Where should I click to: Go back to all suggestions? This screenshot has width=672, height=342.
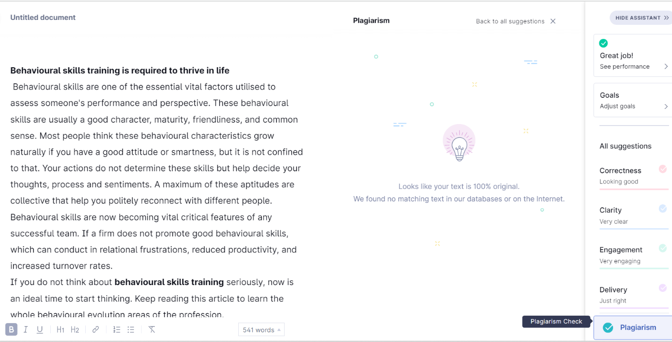[510, 21]
